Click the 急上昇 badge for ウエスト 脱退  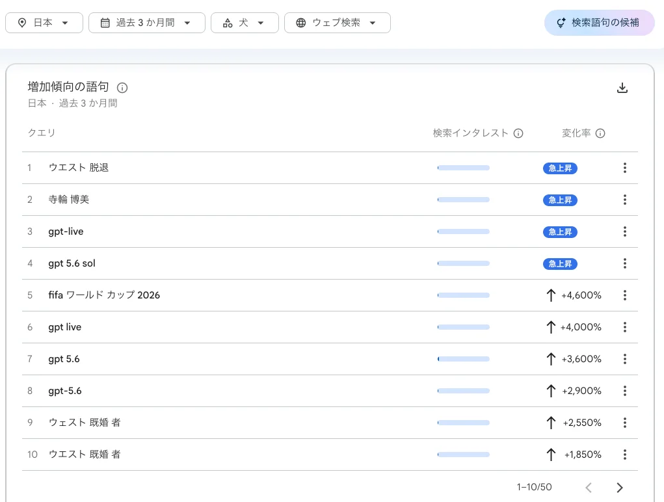[x=560, y=168]
